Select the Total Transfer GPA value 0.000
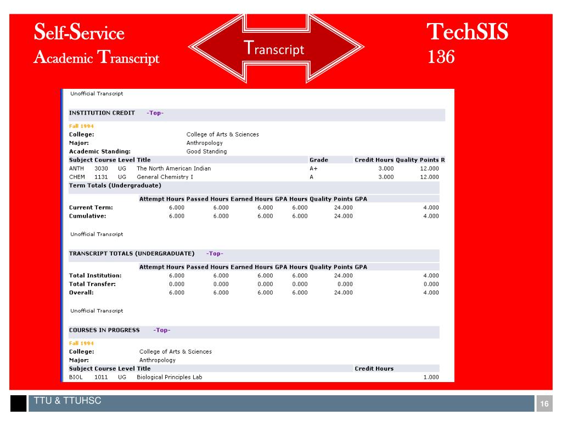The width and height of the screenshot is (562, 421). (431, 285)
